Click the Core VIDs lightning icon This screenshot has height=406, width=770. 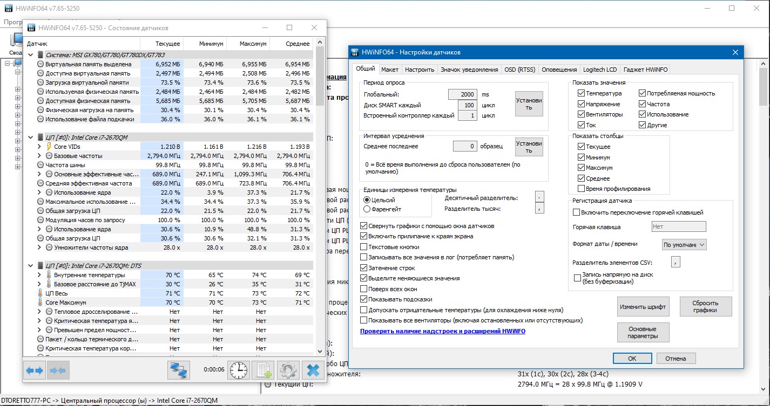pyautogui.click(x=49, y=146)
